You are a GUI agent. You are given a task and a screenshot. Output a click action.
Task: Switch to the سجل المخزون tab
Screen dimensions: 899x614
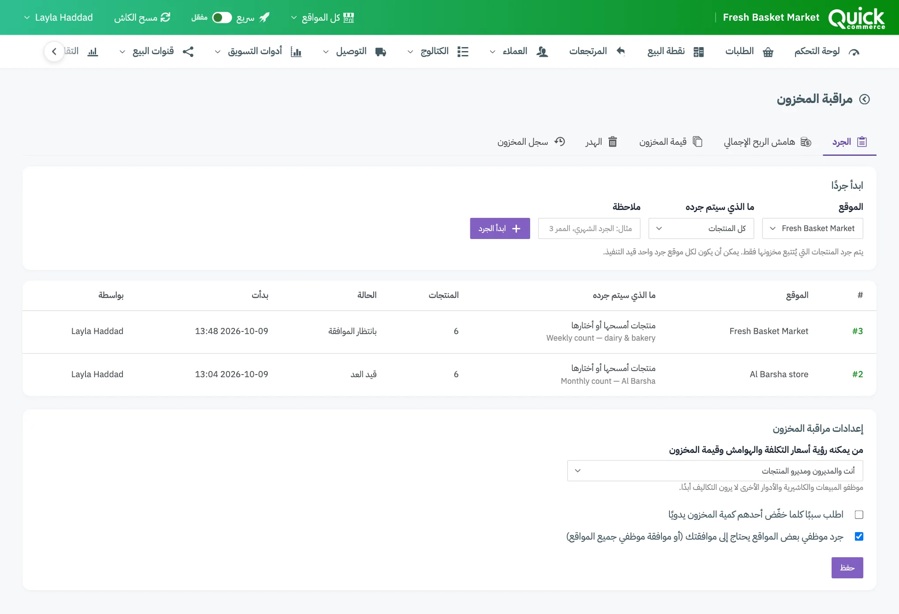coord(531,142)
